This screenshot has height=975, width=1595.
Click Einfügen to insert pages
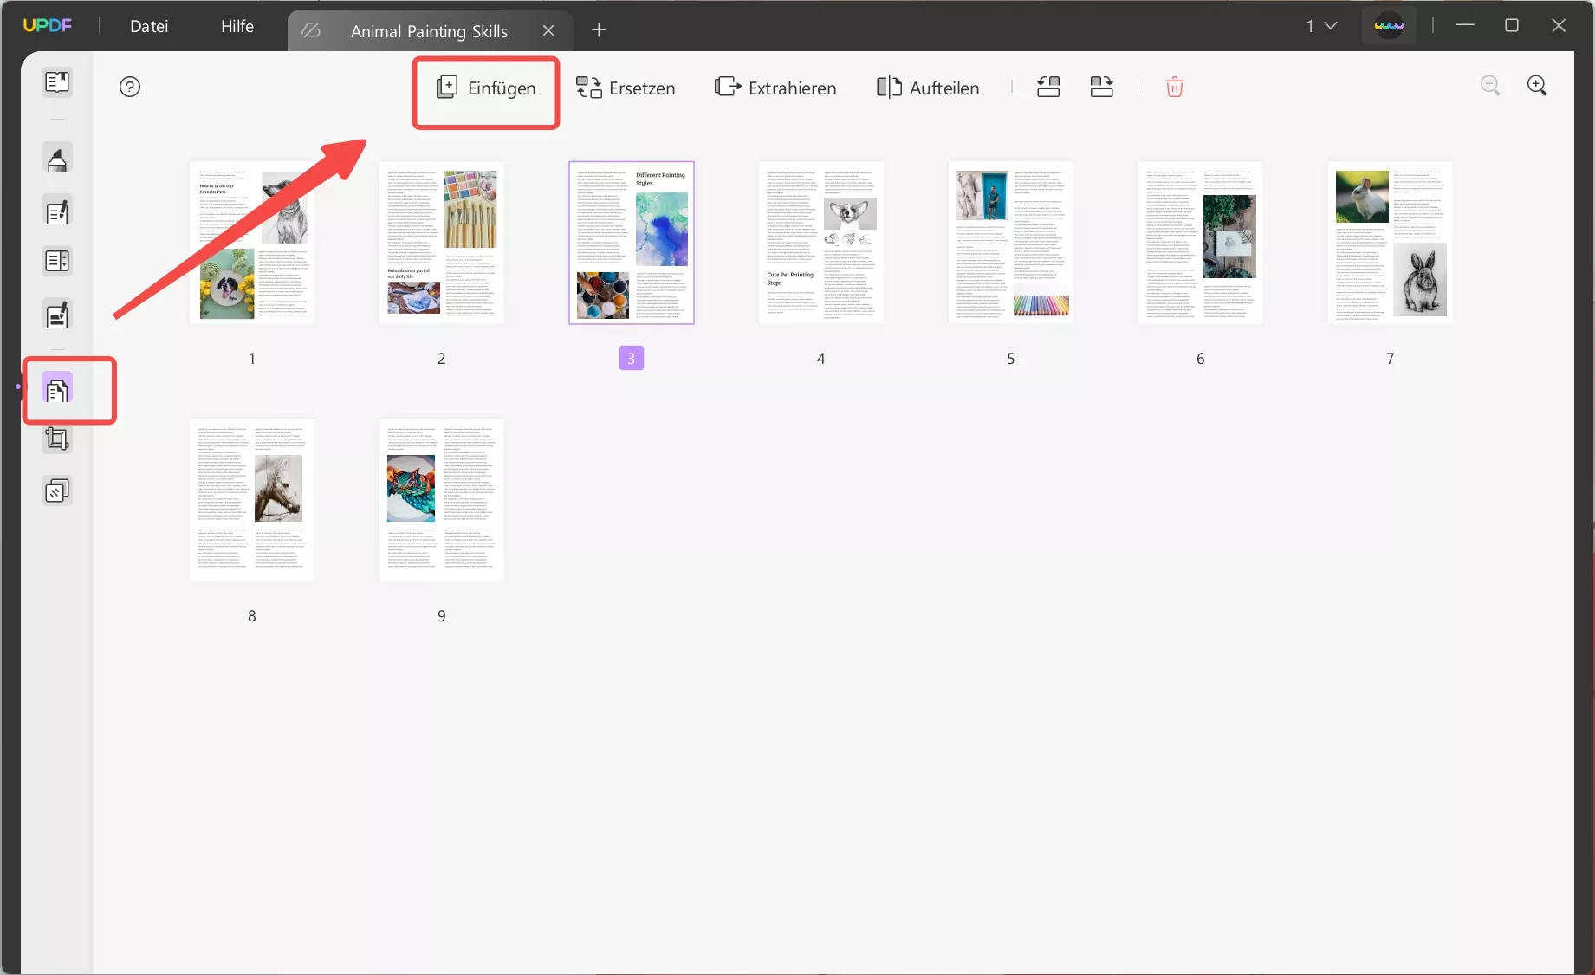pos(486,88)
